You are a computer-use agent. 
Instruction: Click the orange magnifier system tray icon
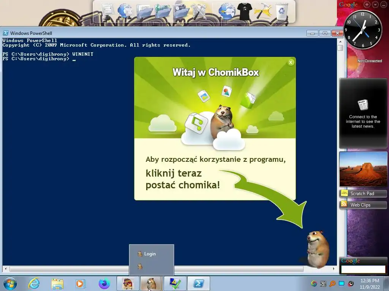pyautogui.click(x=332, y=283)
